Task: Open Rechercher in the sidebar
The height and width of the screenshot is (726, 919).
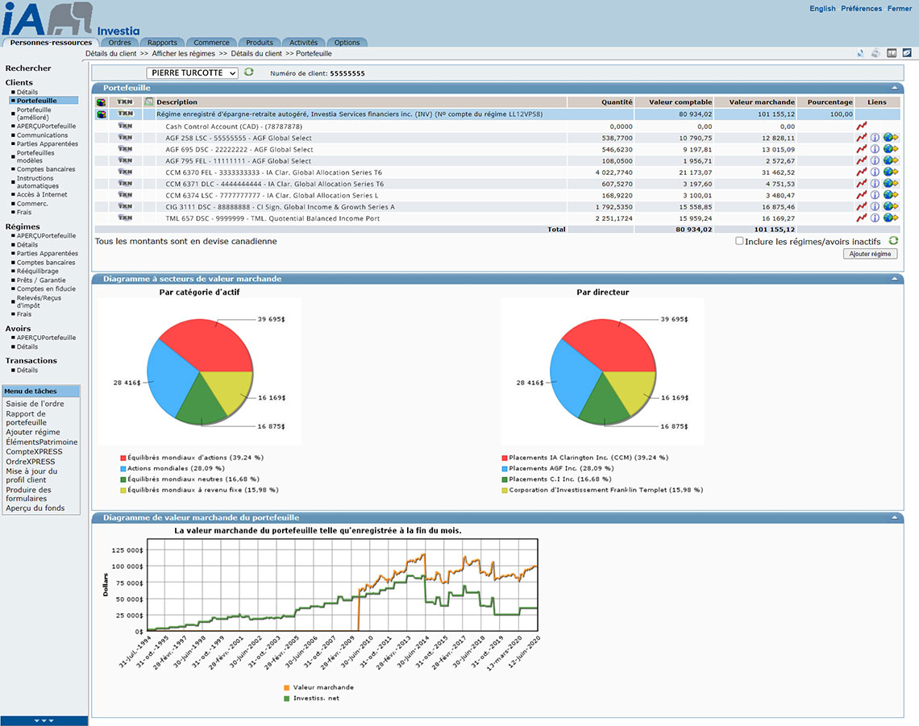Action: point(28,68)
